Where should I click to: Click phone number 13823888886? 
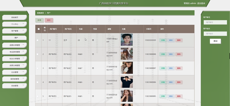pyautogui.click(x=150, y=82)
